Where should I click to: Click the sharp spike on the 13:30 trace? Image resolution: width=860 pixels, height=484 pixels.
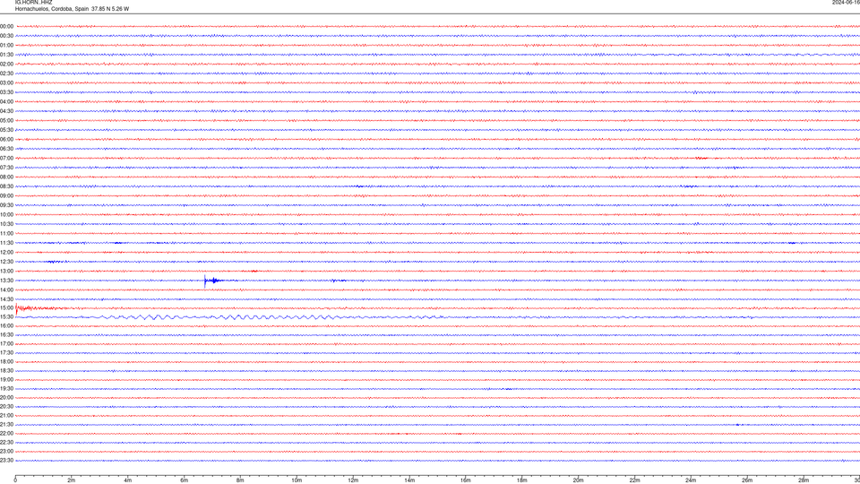point(205,281)
